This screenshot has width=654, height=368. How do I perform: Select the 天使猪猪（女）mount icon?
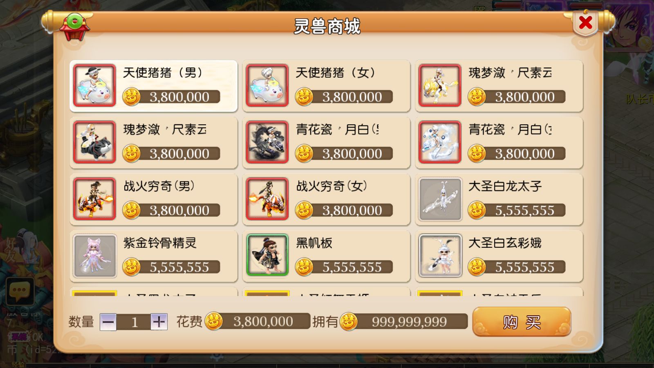(267, 85)
